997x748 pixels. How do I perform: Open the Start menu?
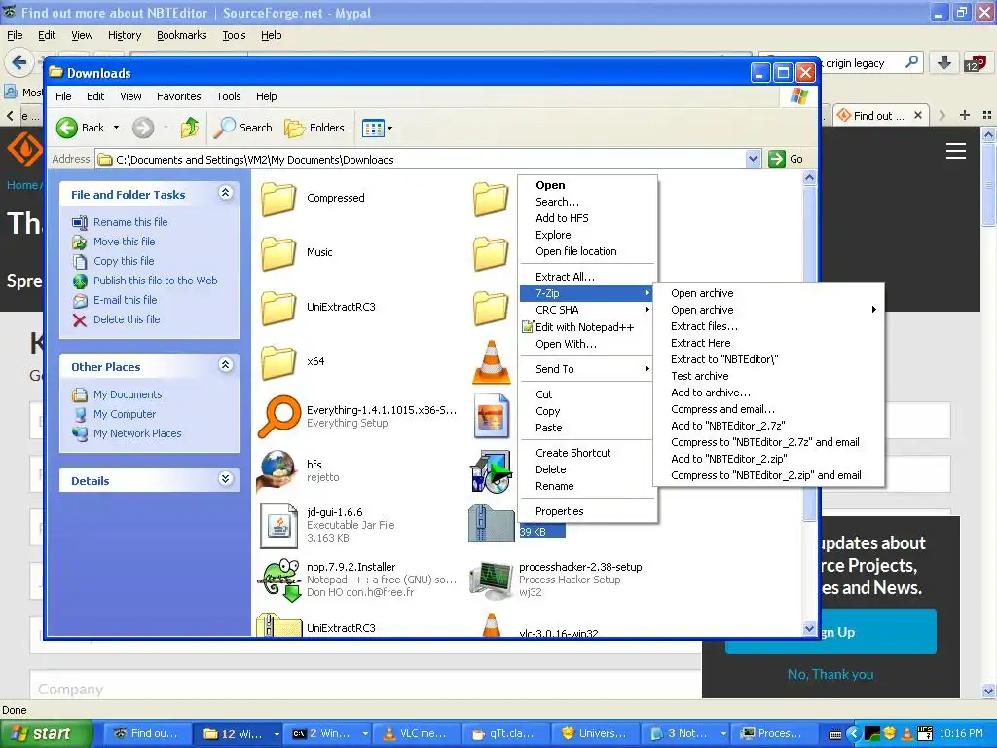[47, 733]
